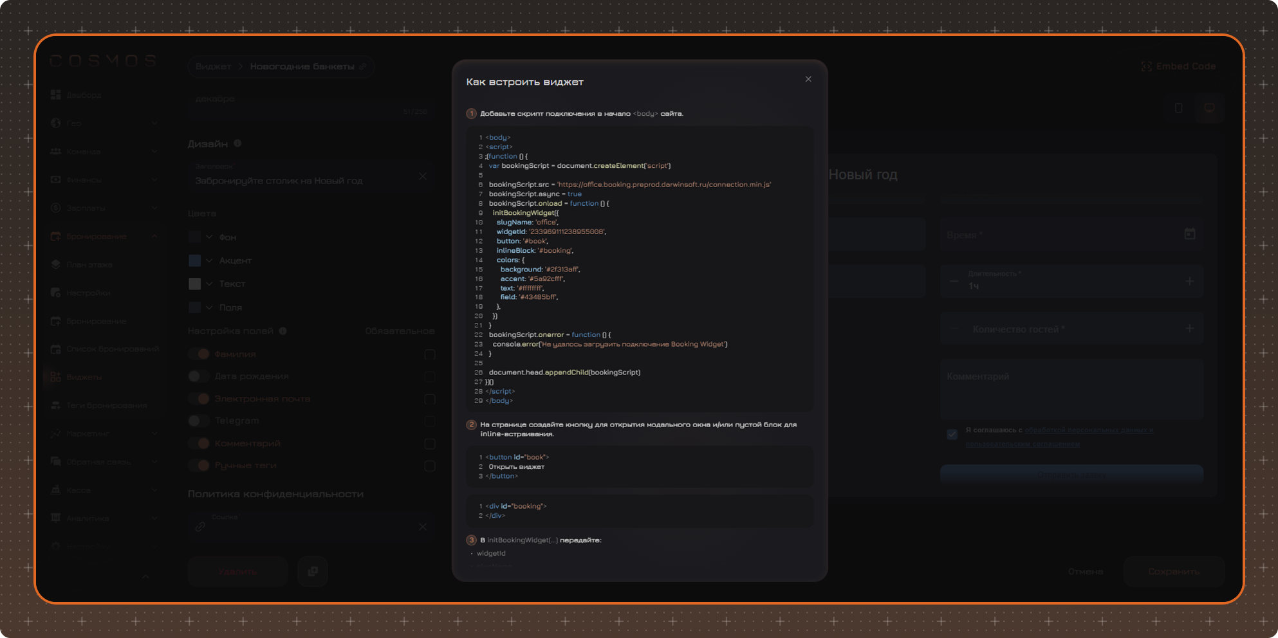Click the floor plan layers icon
The width and height of the screenshot is (1278, 638).
56,264
